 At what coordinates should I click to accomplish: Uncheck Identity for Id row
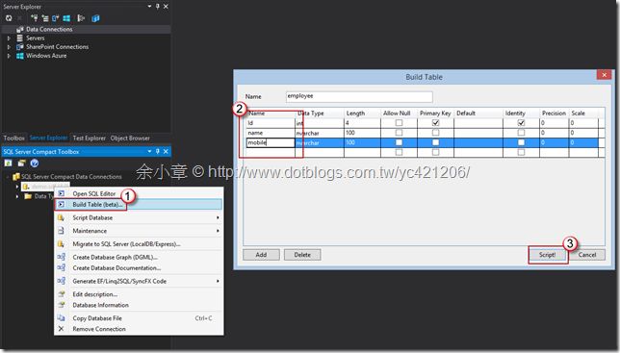(521, 123)
